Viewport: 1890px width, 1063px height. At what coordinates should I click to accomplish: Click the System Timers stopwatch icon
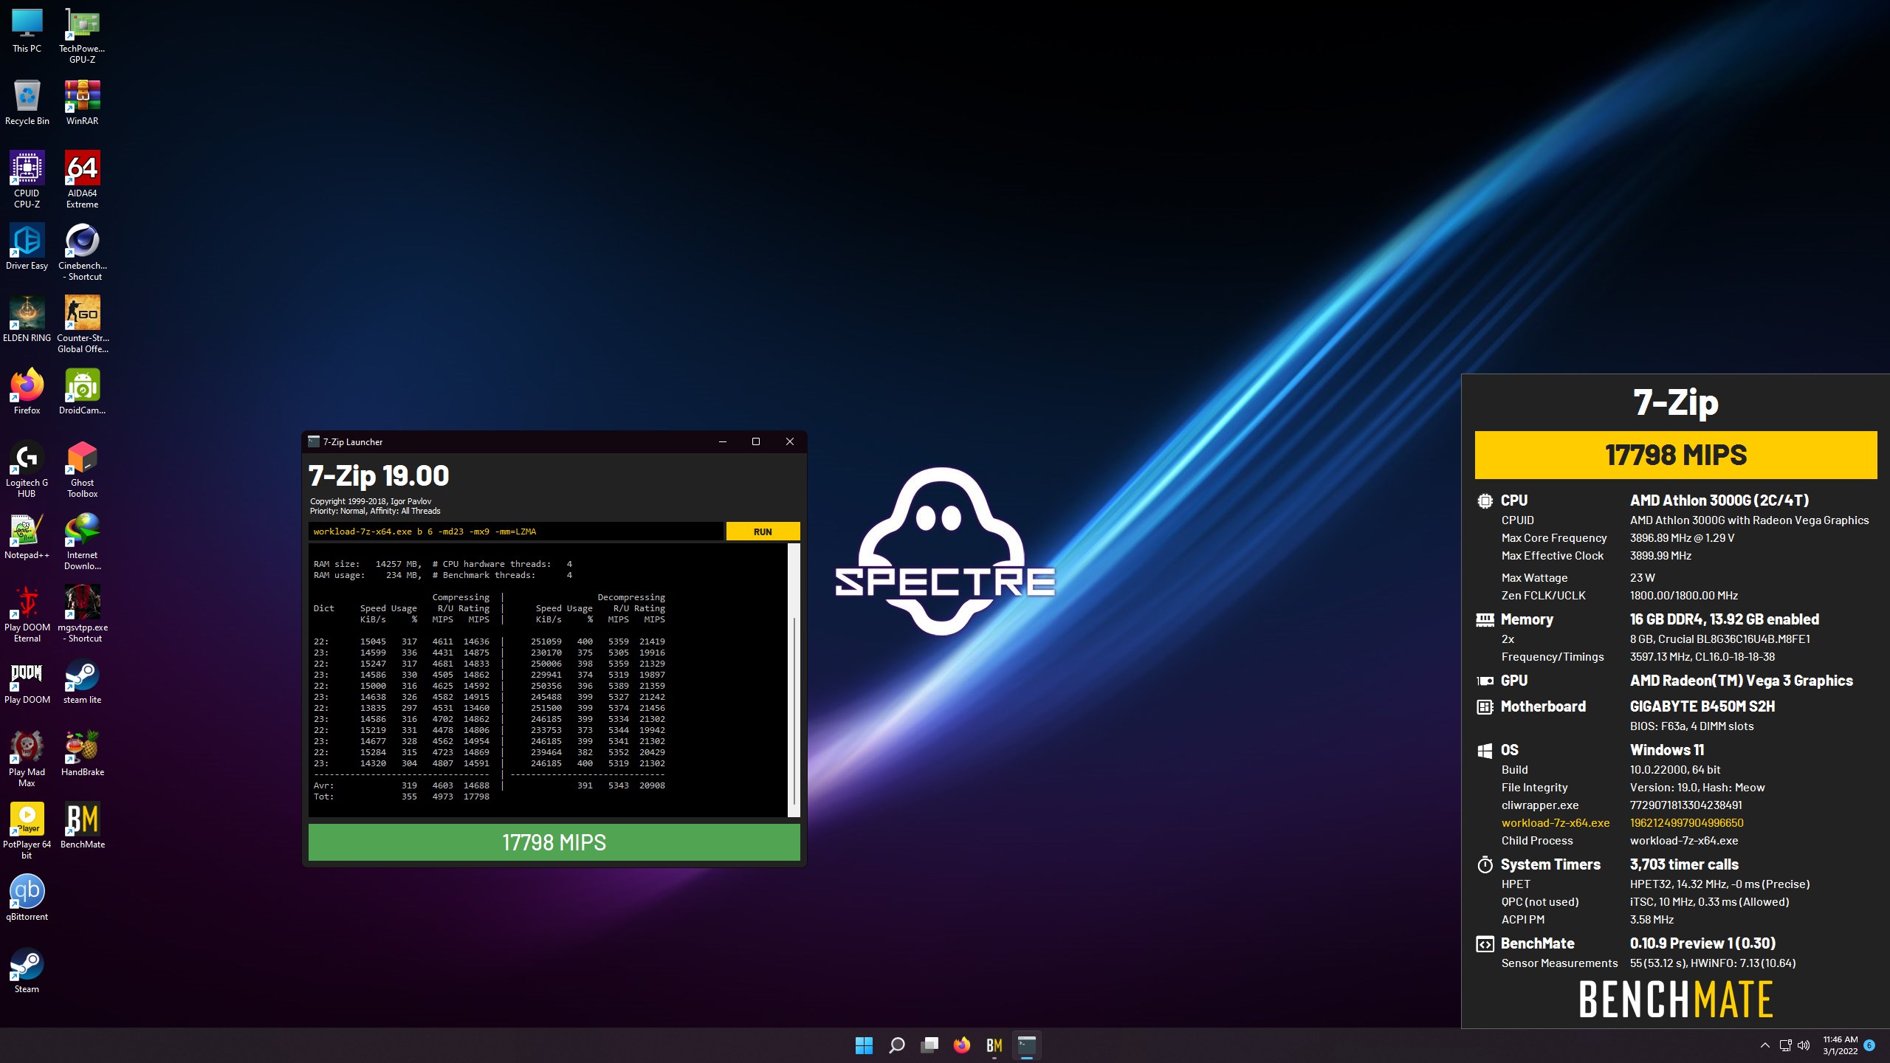click(1485, 864)
